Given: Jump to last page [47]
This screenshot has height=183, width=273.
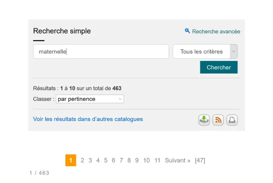Looking at the screenshot, I should click(200, 160).
